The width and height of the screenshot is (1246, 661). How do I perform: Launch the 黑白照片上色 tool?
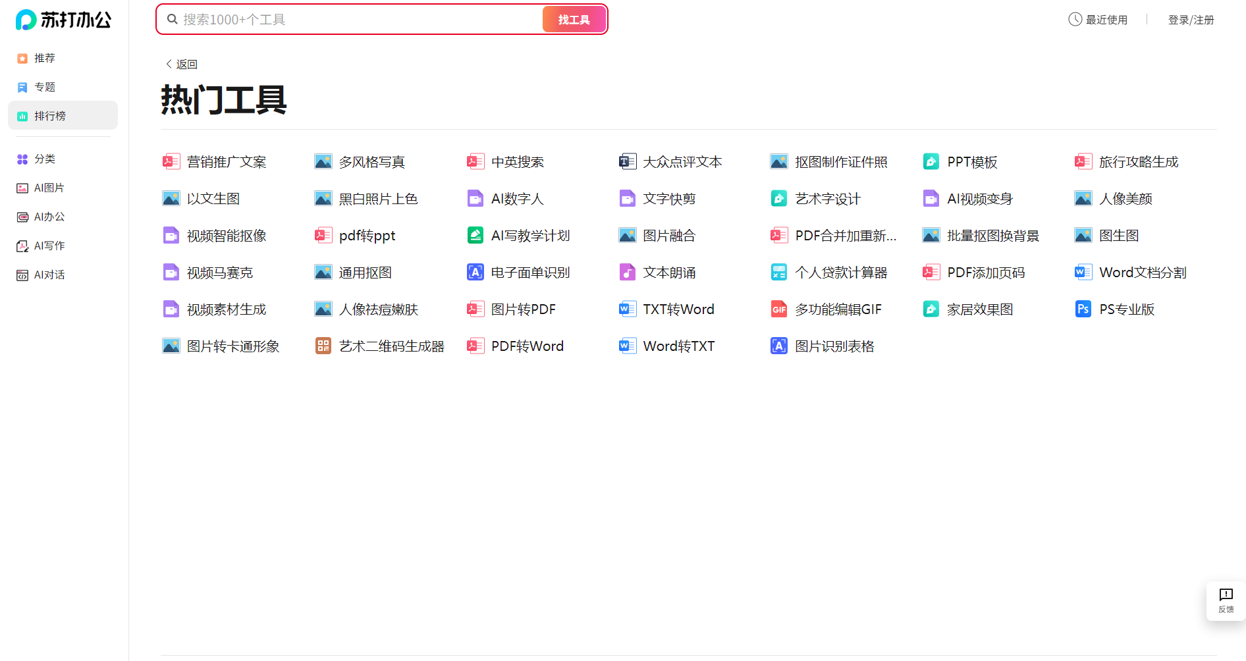[378, 198]
